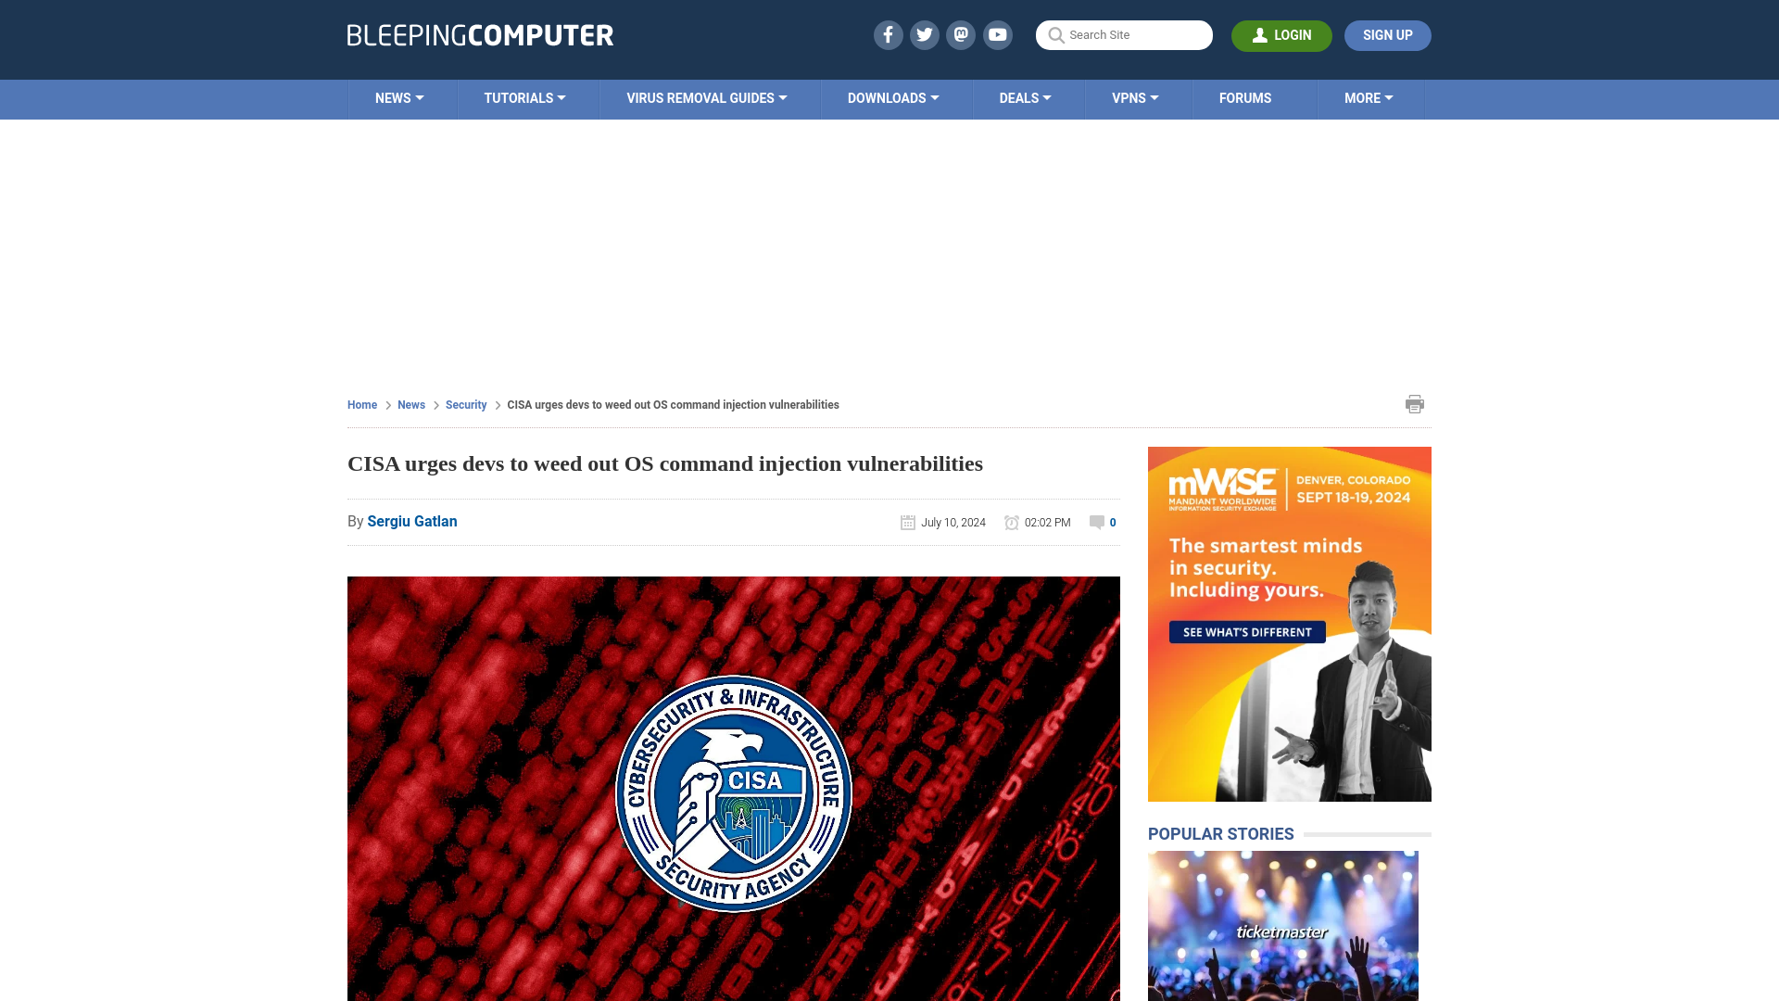This screenshot has height=1001, width=1779.
Task: Click the print article icon
Action: [1415, 403]
